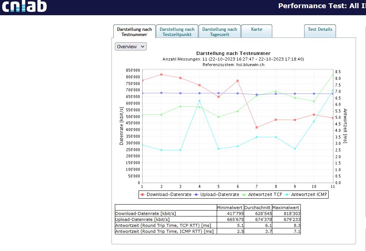This screenshot has height=251, width=366.
Task: Click the Download-Datenrate point at test 2
Action: coord(161,74)
